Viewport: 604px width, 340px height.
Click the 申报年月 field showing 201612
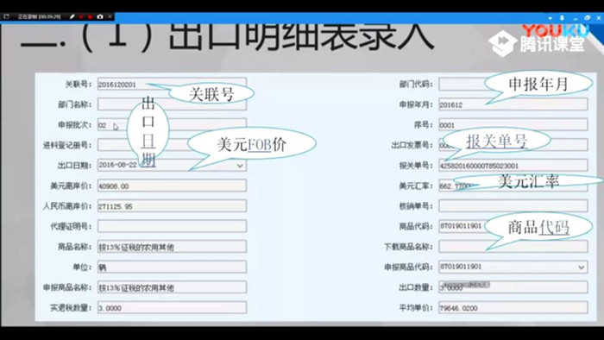[513, 104]
